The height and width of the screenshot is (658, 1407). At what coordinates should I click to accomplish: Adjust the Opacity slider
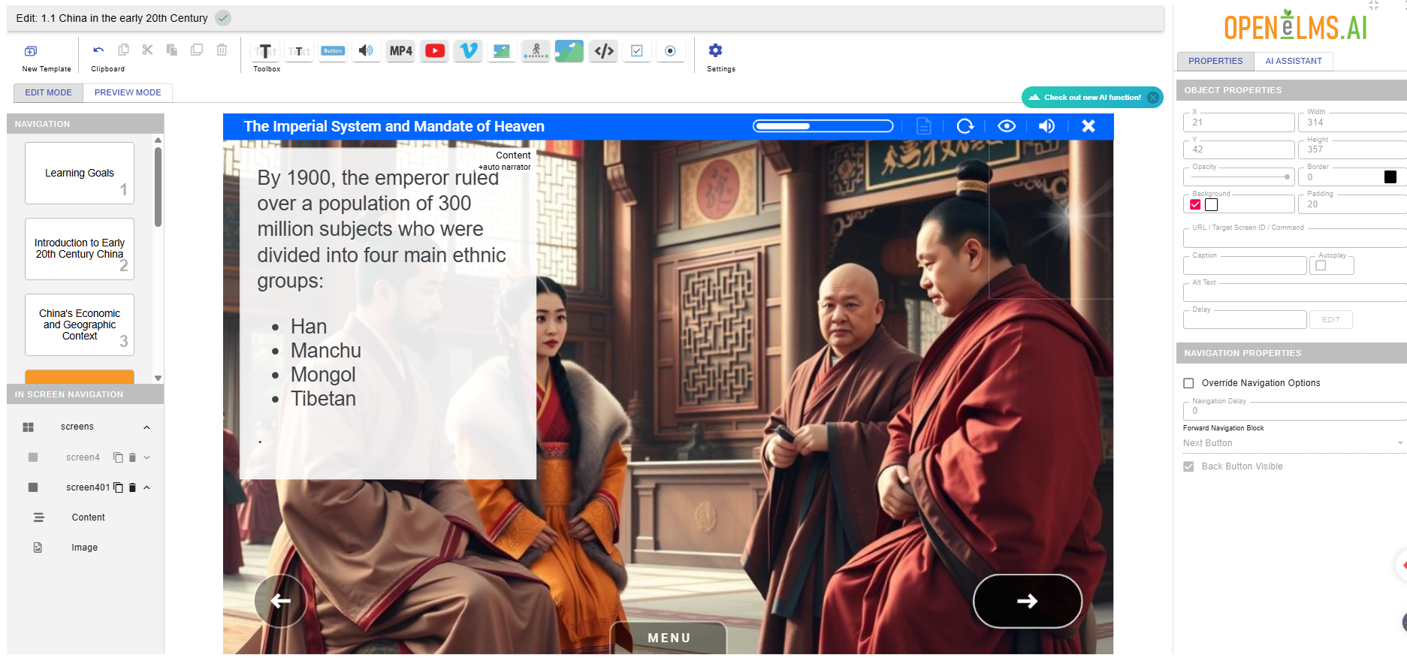click(x=1239, y=177)
